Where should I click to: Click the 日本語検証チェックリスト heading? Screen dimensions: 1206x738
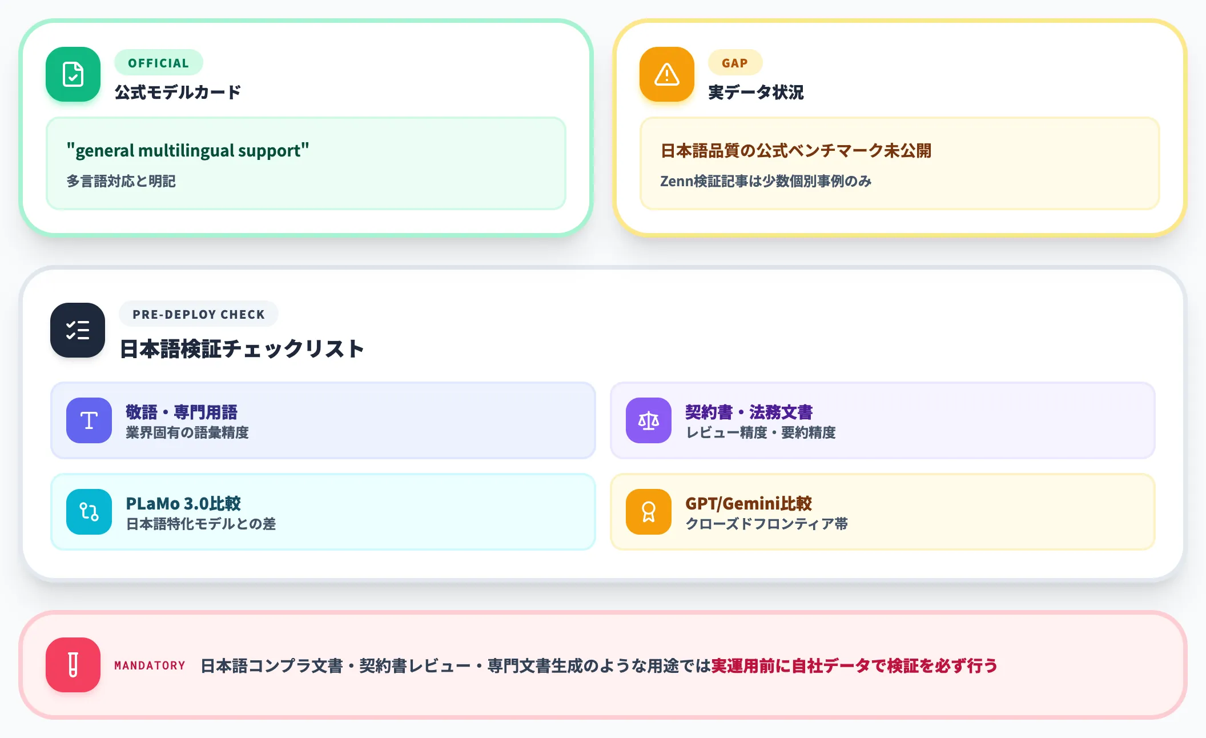[242, 348]
